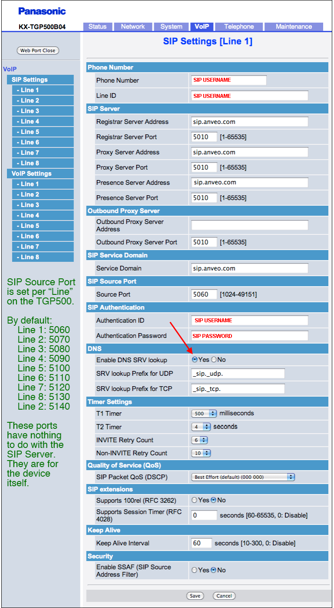Open SIP Settings Line 8 in sidebar
This screenshot has width=334, height=608.
tap(43, 163)
